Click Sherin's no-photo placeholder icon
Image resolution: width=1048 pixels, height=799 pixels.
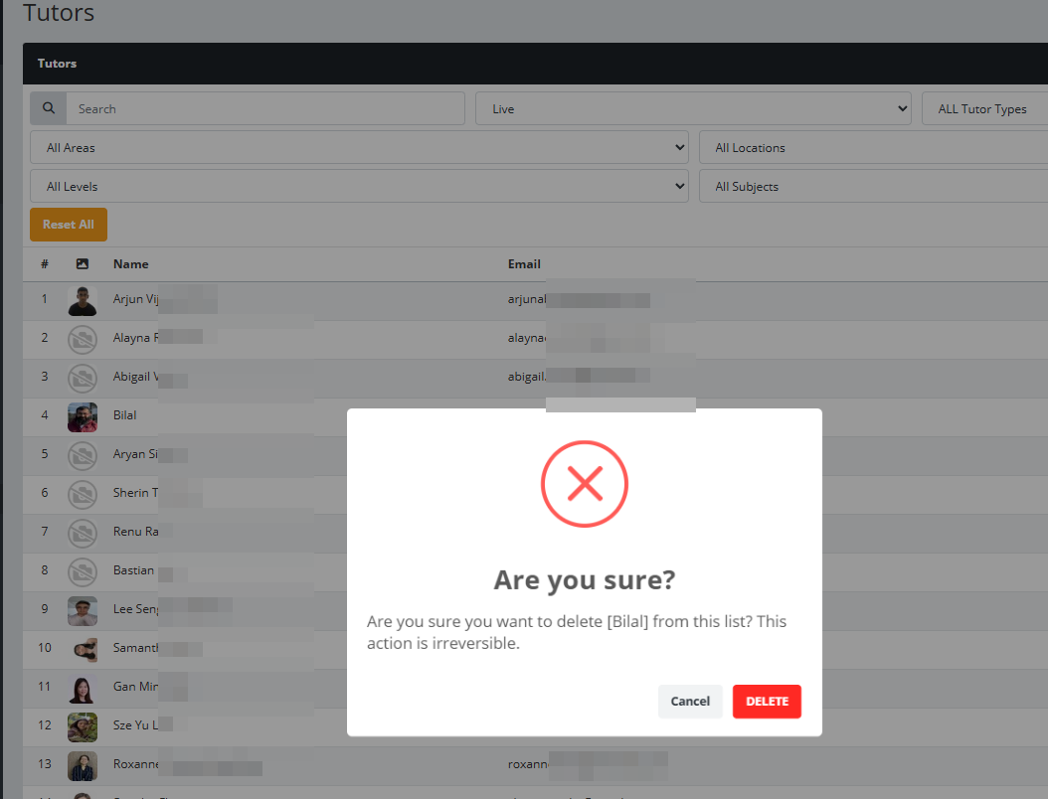click(x=83, y=494)
